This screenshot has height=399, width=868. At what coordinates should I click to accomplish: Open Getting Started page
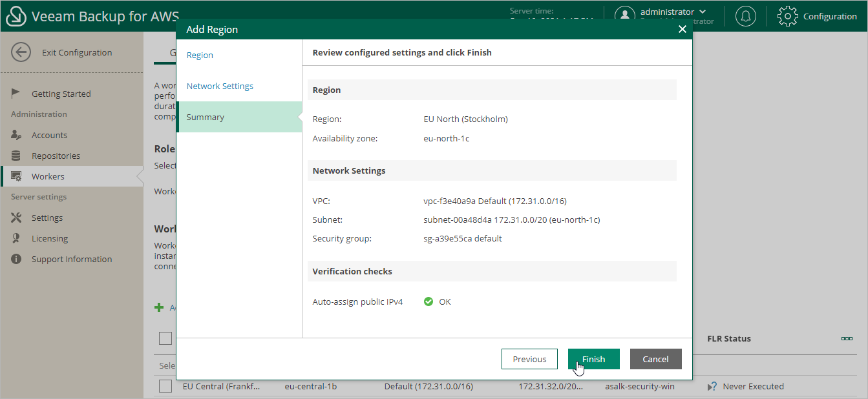tap(61, 94)
